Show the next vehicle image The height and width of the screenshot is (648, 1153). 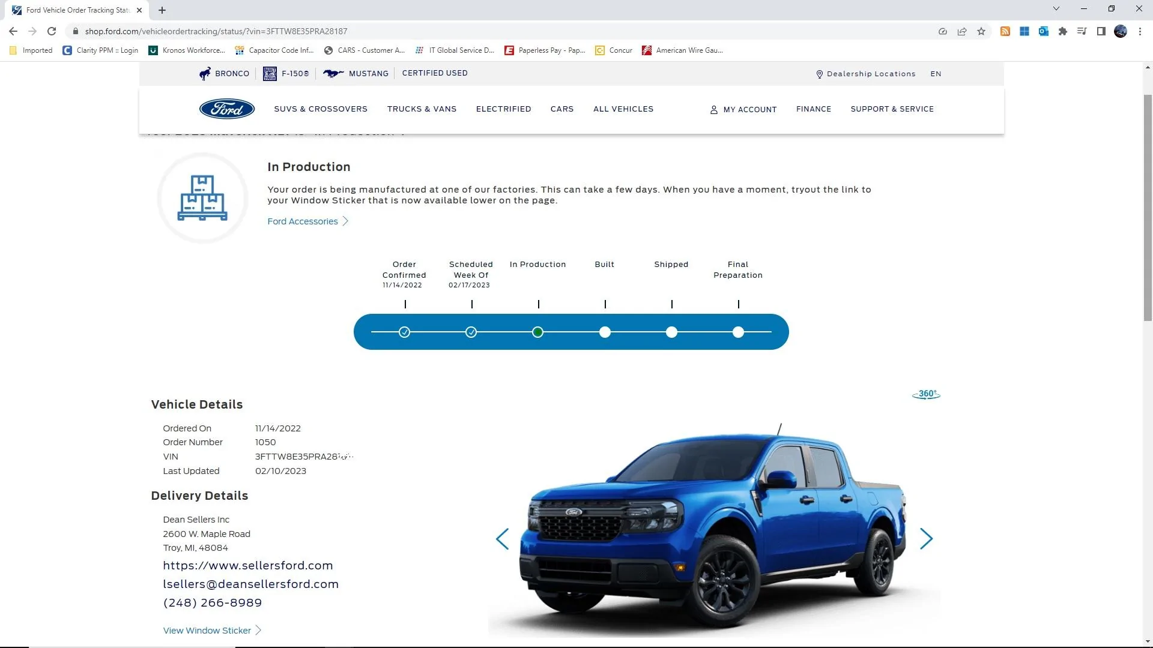click(x=926, y=539)
